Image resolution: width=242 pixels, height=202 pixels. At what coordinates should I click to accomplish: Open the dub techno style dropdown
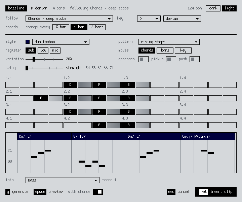[61, 42]
